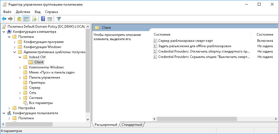The width and height of the screenshot is (279, 134).
Task: Toggle the Show/Hide action pane icon
Action: click(x=50, y=19)
